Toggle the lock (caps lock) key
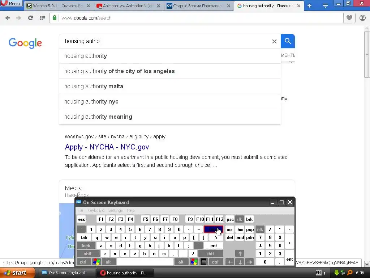This screenshot has width=370, height=278. pos(86,246)
